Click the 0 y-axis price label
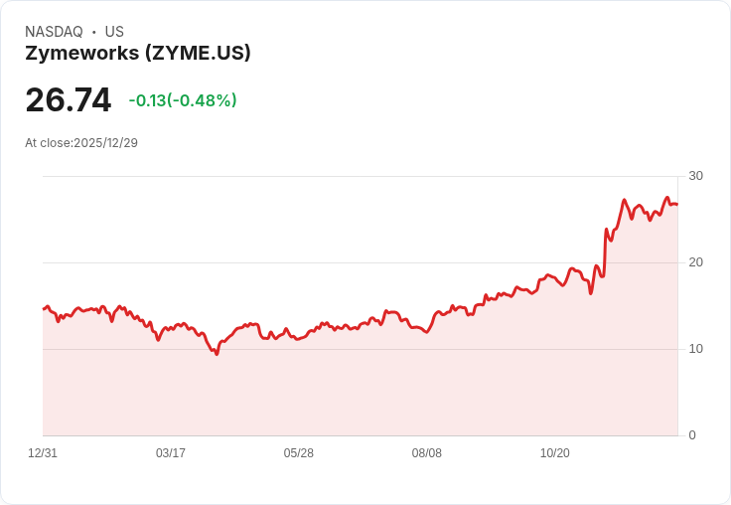 pos(692,435)
